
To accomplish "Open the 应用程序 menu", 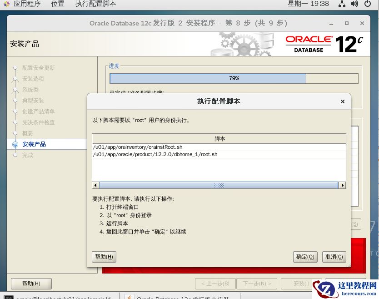I will point(27,4).
